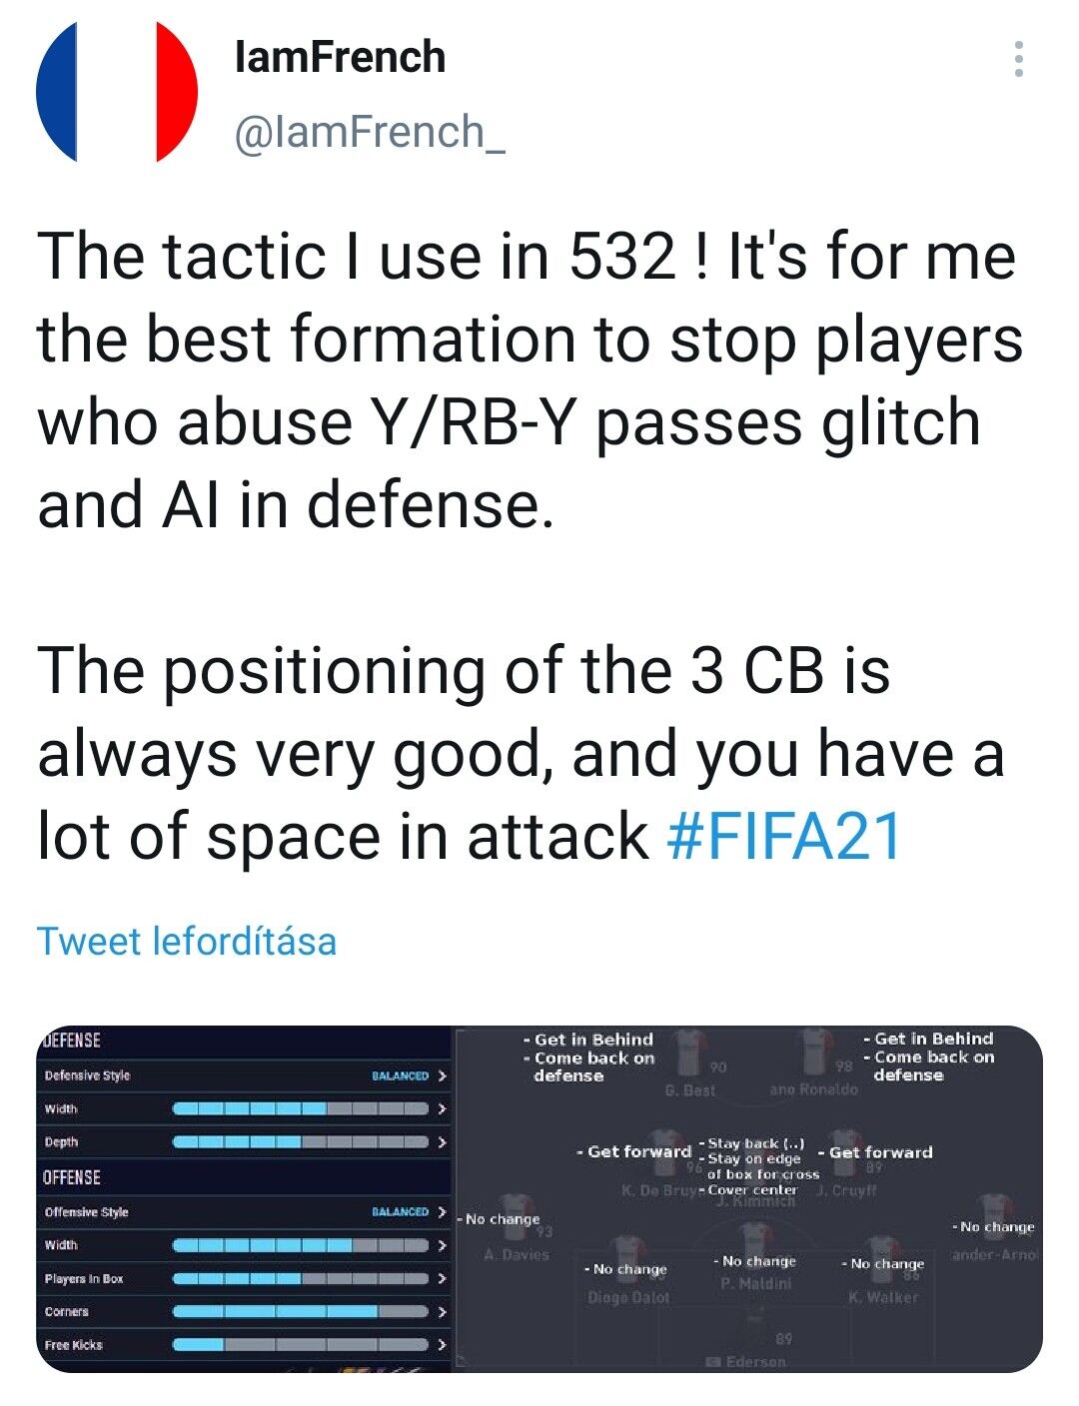This screenshot has height=1406, width=1079.
Task: Click the Players In Box slider bar
Action: click(300, 1278)
